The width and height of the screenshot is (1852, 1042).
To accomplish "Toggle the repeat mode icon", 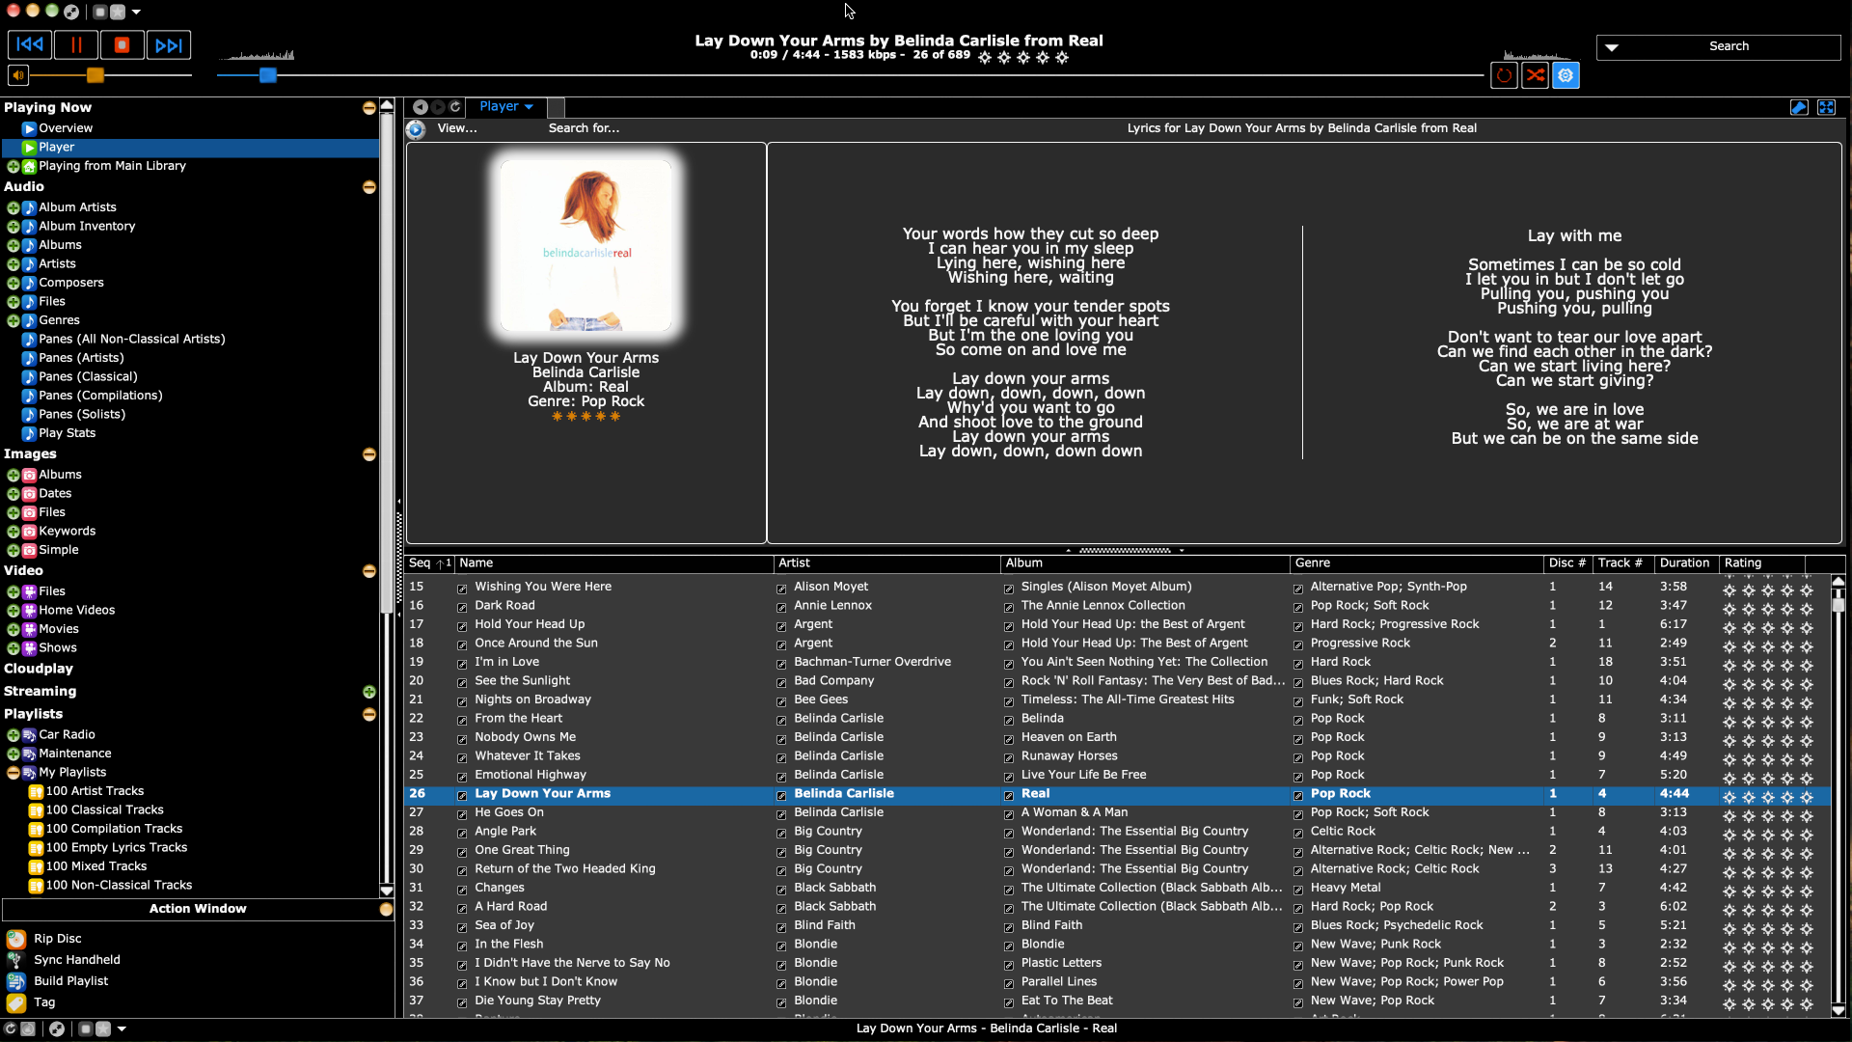I will click(1504, 75).
